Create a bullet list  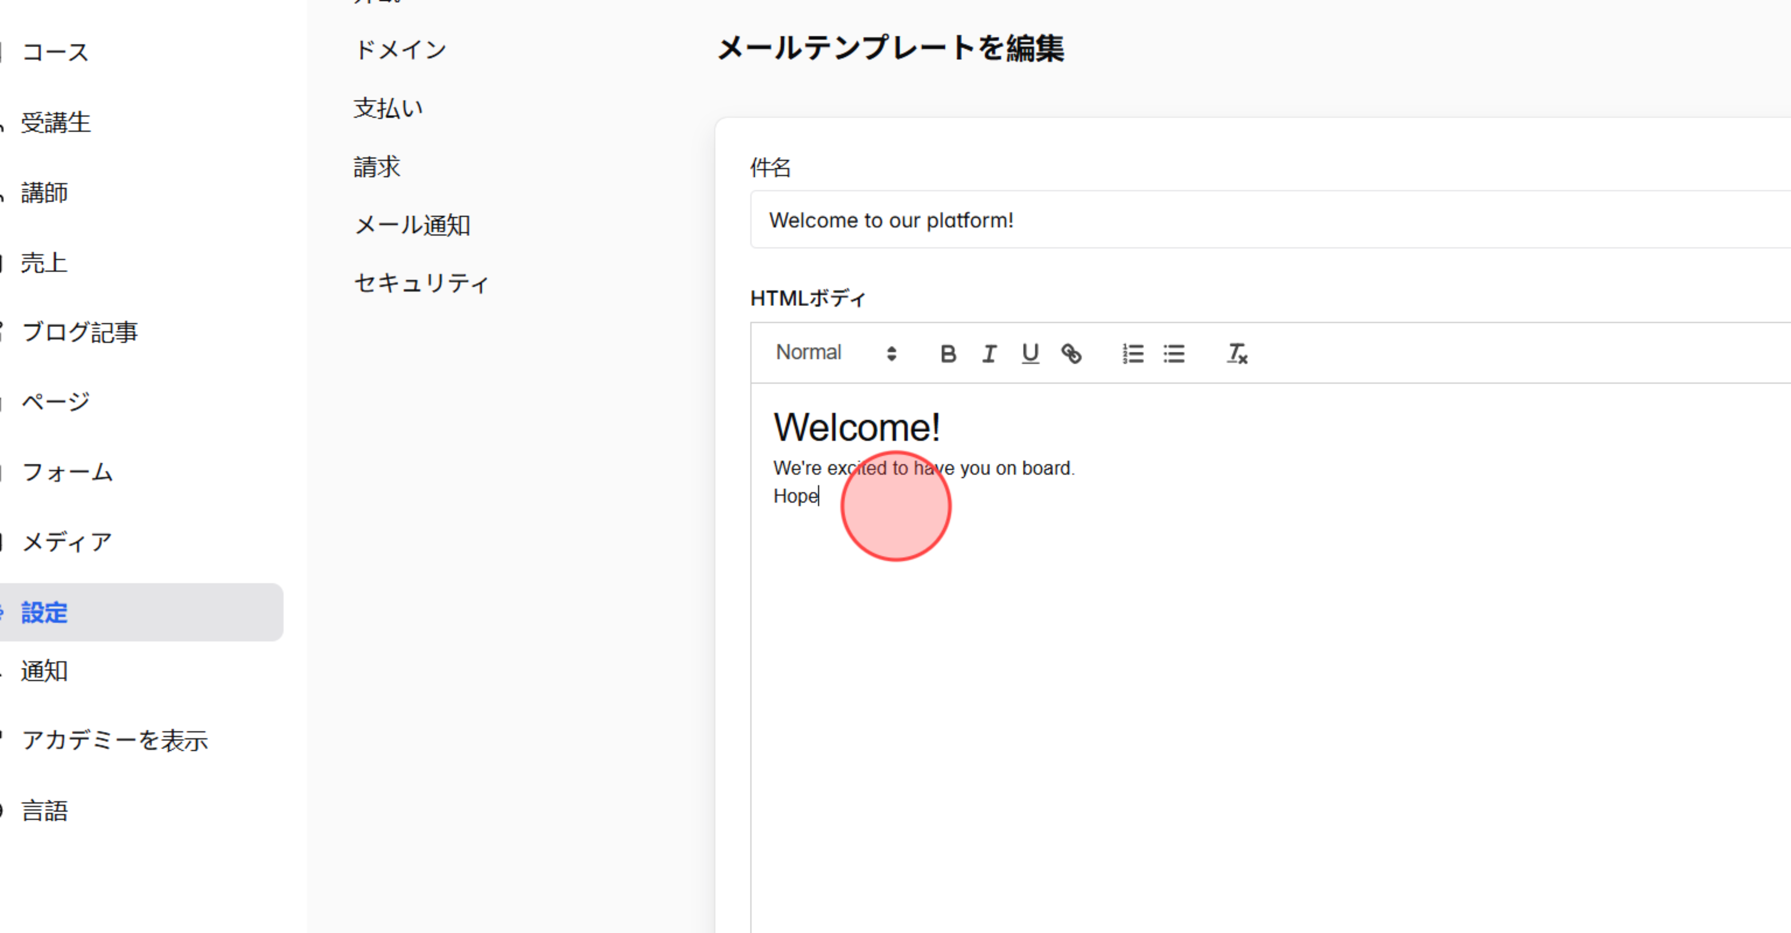click(1173, 354)
